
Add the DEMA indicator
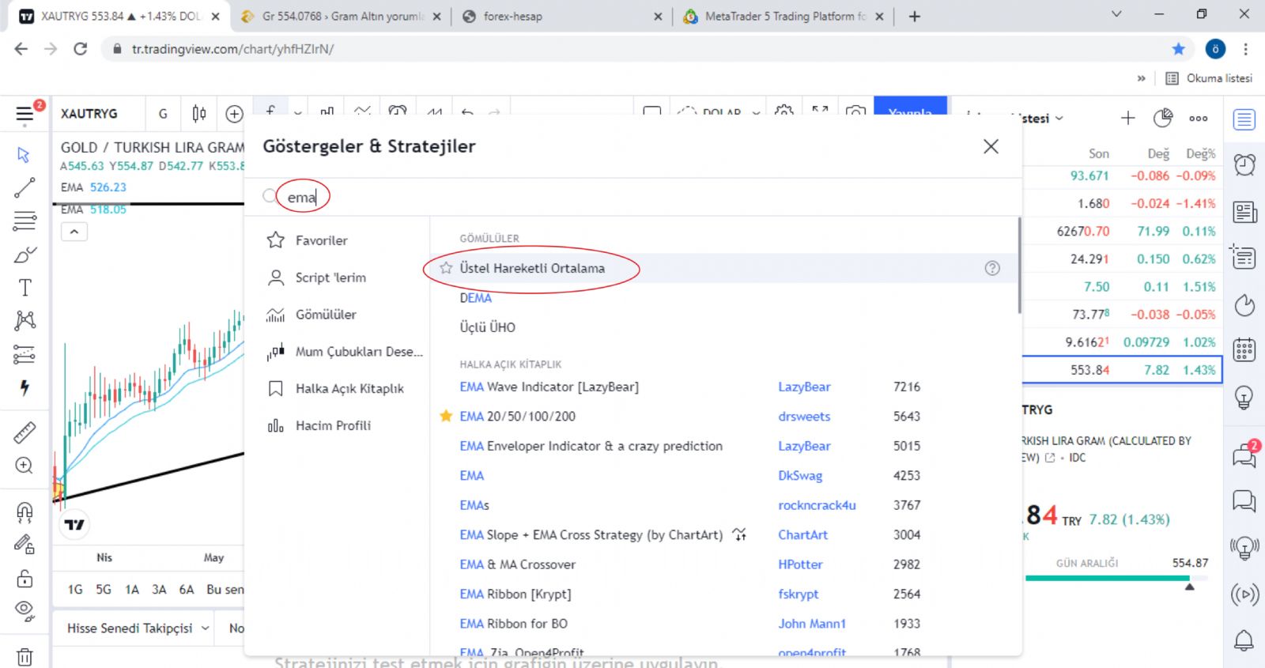coord(475,298)
